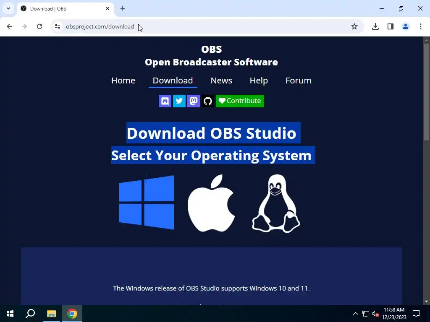This screenshot has width=430, height=322.
Task: Click the scrollbar up arrow
Action: click(427, 40)
